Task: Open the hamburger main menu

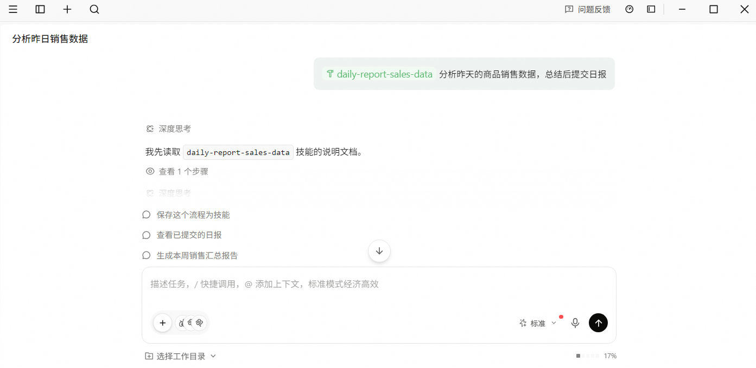Action: (13, 9)
